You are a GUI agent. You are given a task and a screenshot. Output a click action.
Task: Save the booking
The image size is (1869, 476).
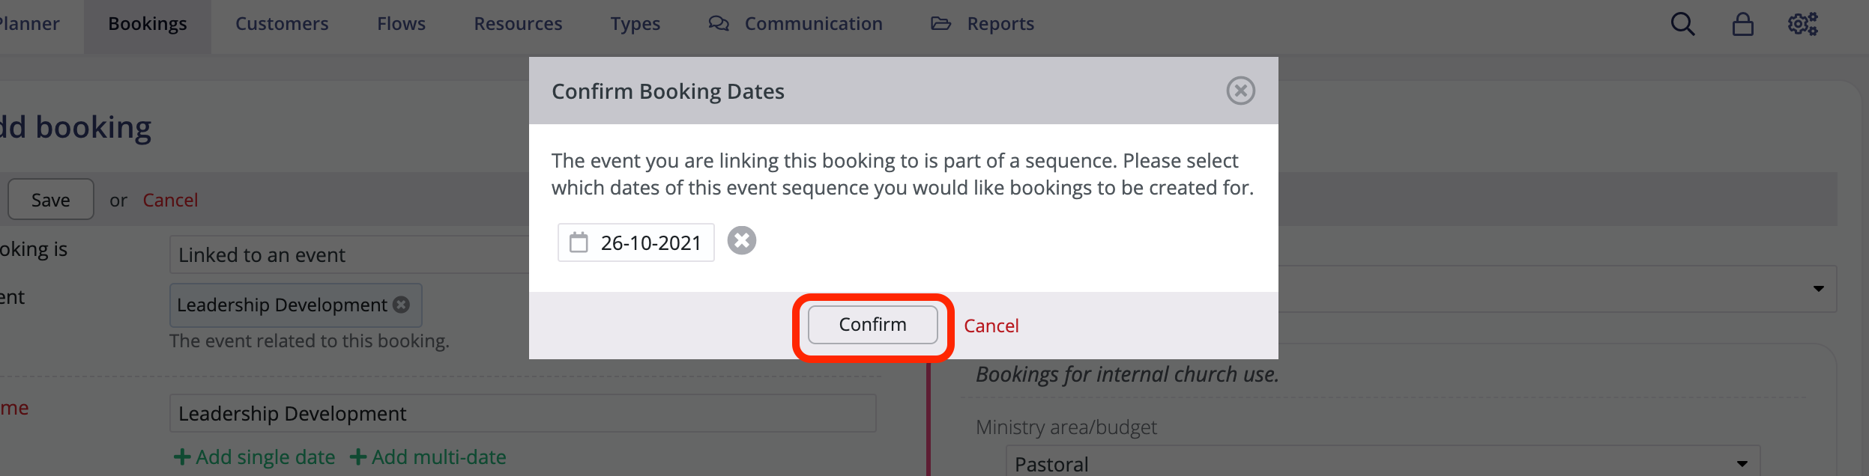point(50,199)
